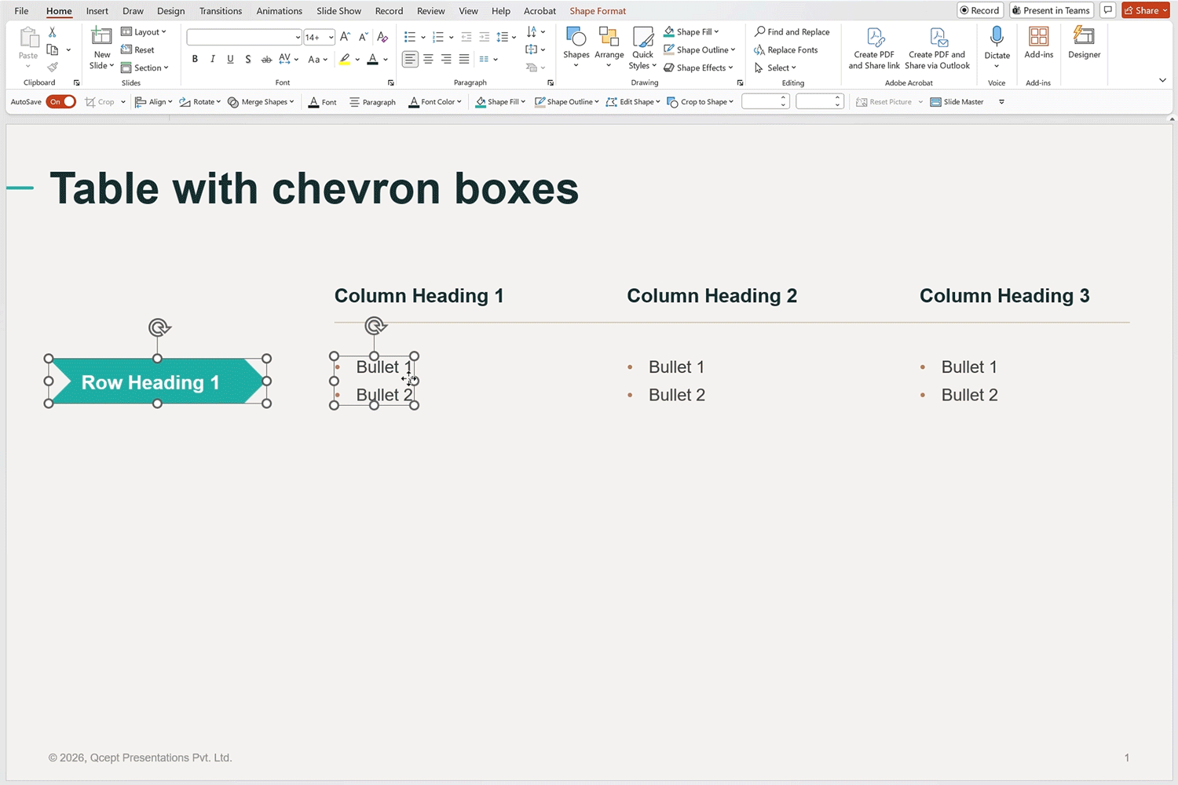Align text left in Paragraph group
Image resolution: width=1178 pixels, height=785 pixels.
(410, 59)
